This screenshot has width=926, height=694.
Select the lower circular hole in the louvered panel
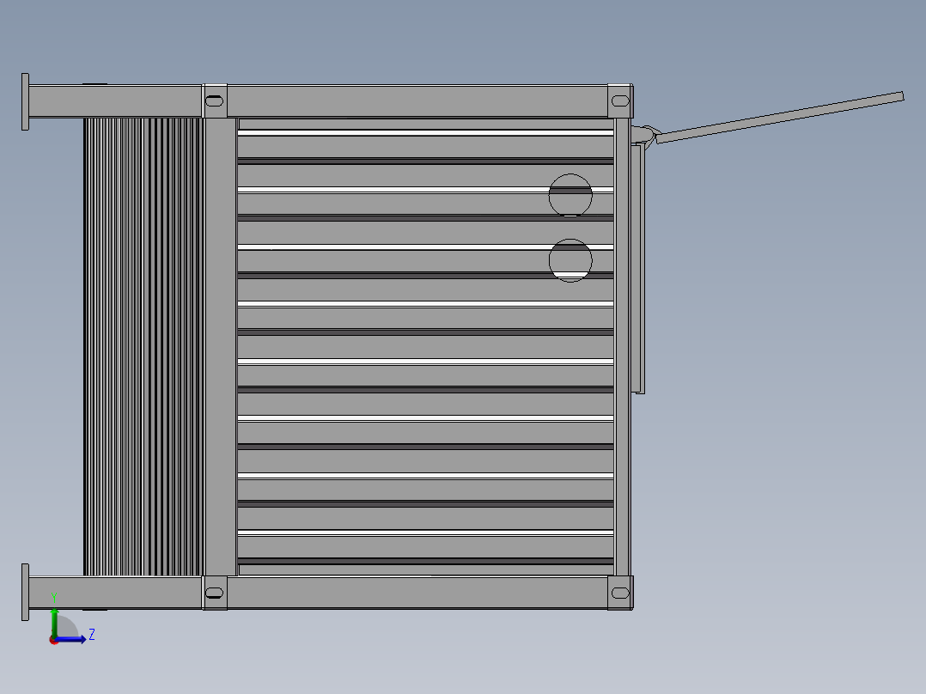pos(570,260)
